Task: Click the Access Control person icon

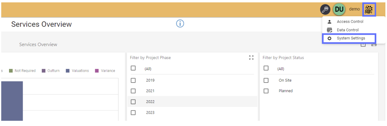Action: tap(329, 21)
